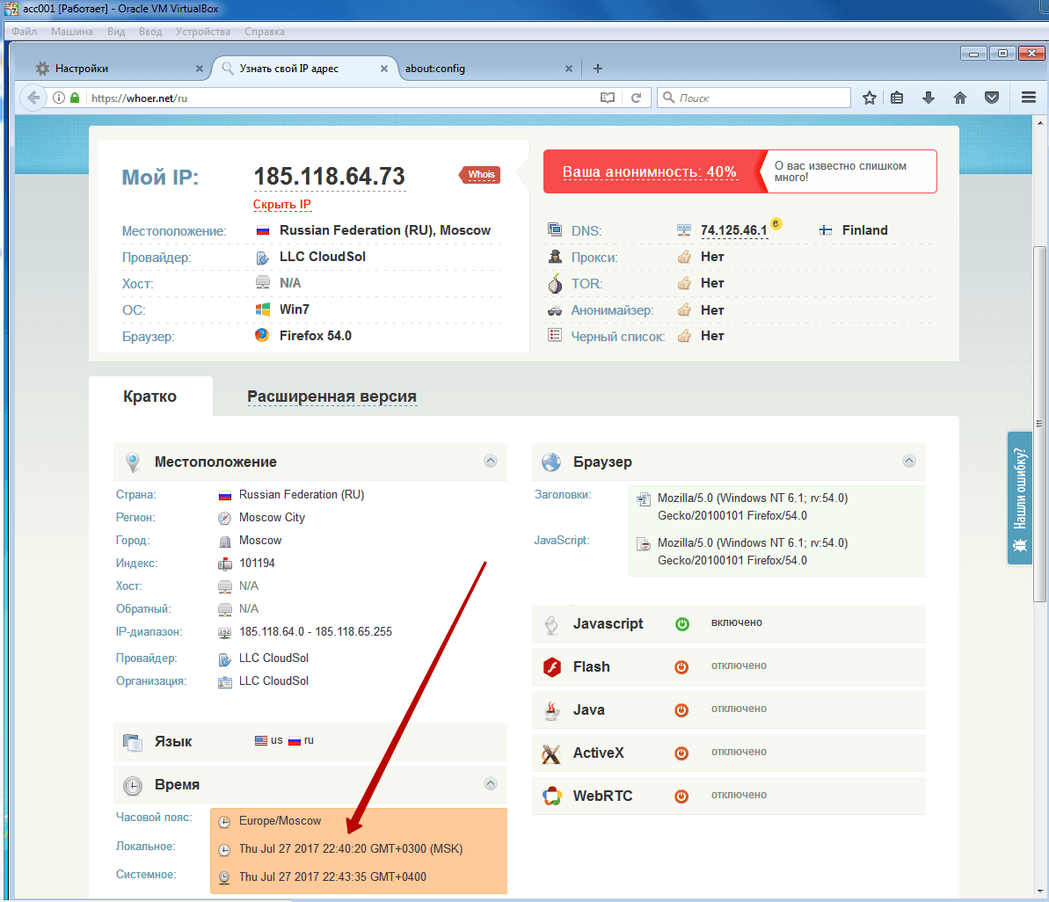This screenshot has height=902, width=1049.
Task: Open the Расширенная версия tab
Action: coord(331,396)
